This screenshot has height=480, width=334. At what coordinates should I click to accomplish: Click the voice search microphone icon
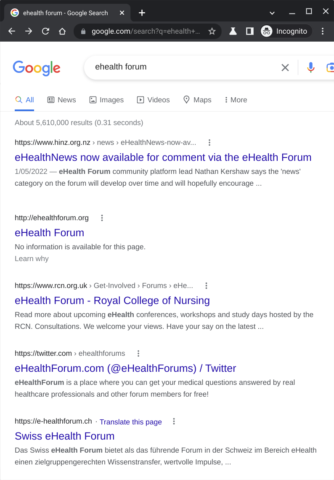pos(310,67)
